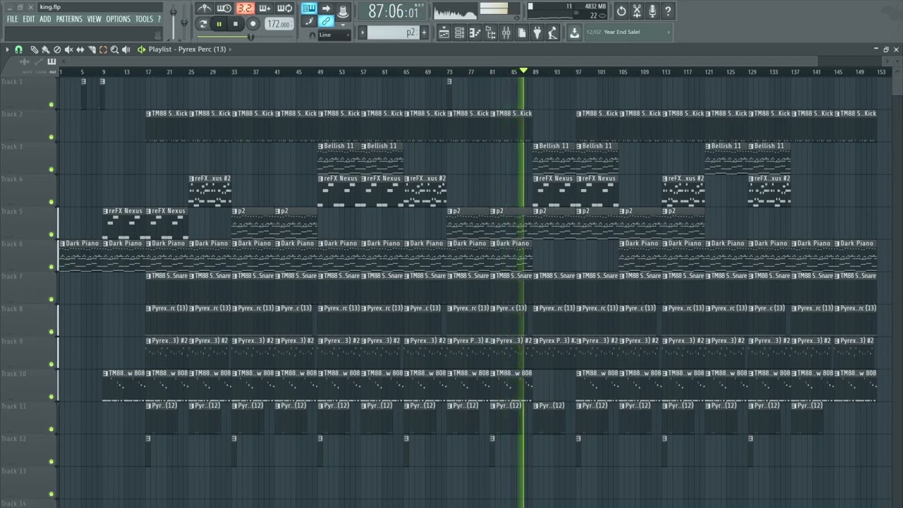Click the auto-scroll arrow icon
The width and height of the screenshot is (903, 508).
point(326,8)
